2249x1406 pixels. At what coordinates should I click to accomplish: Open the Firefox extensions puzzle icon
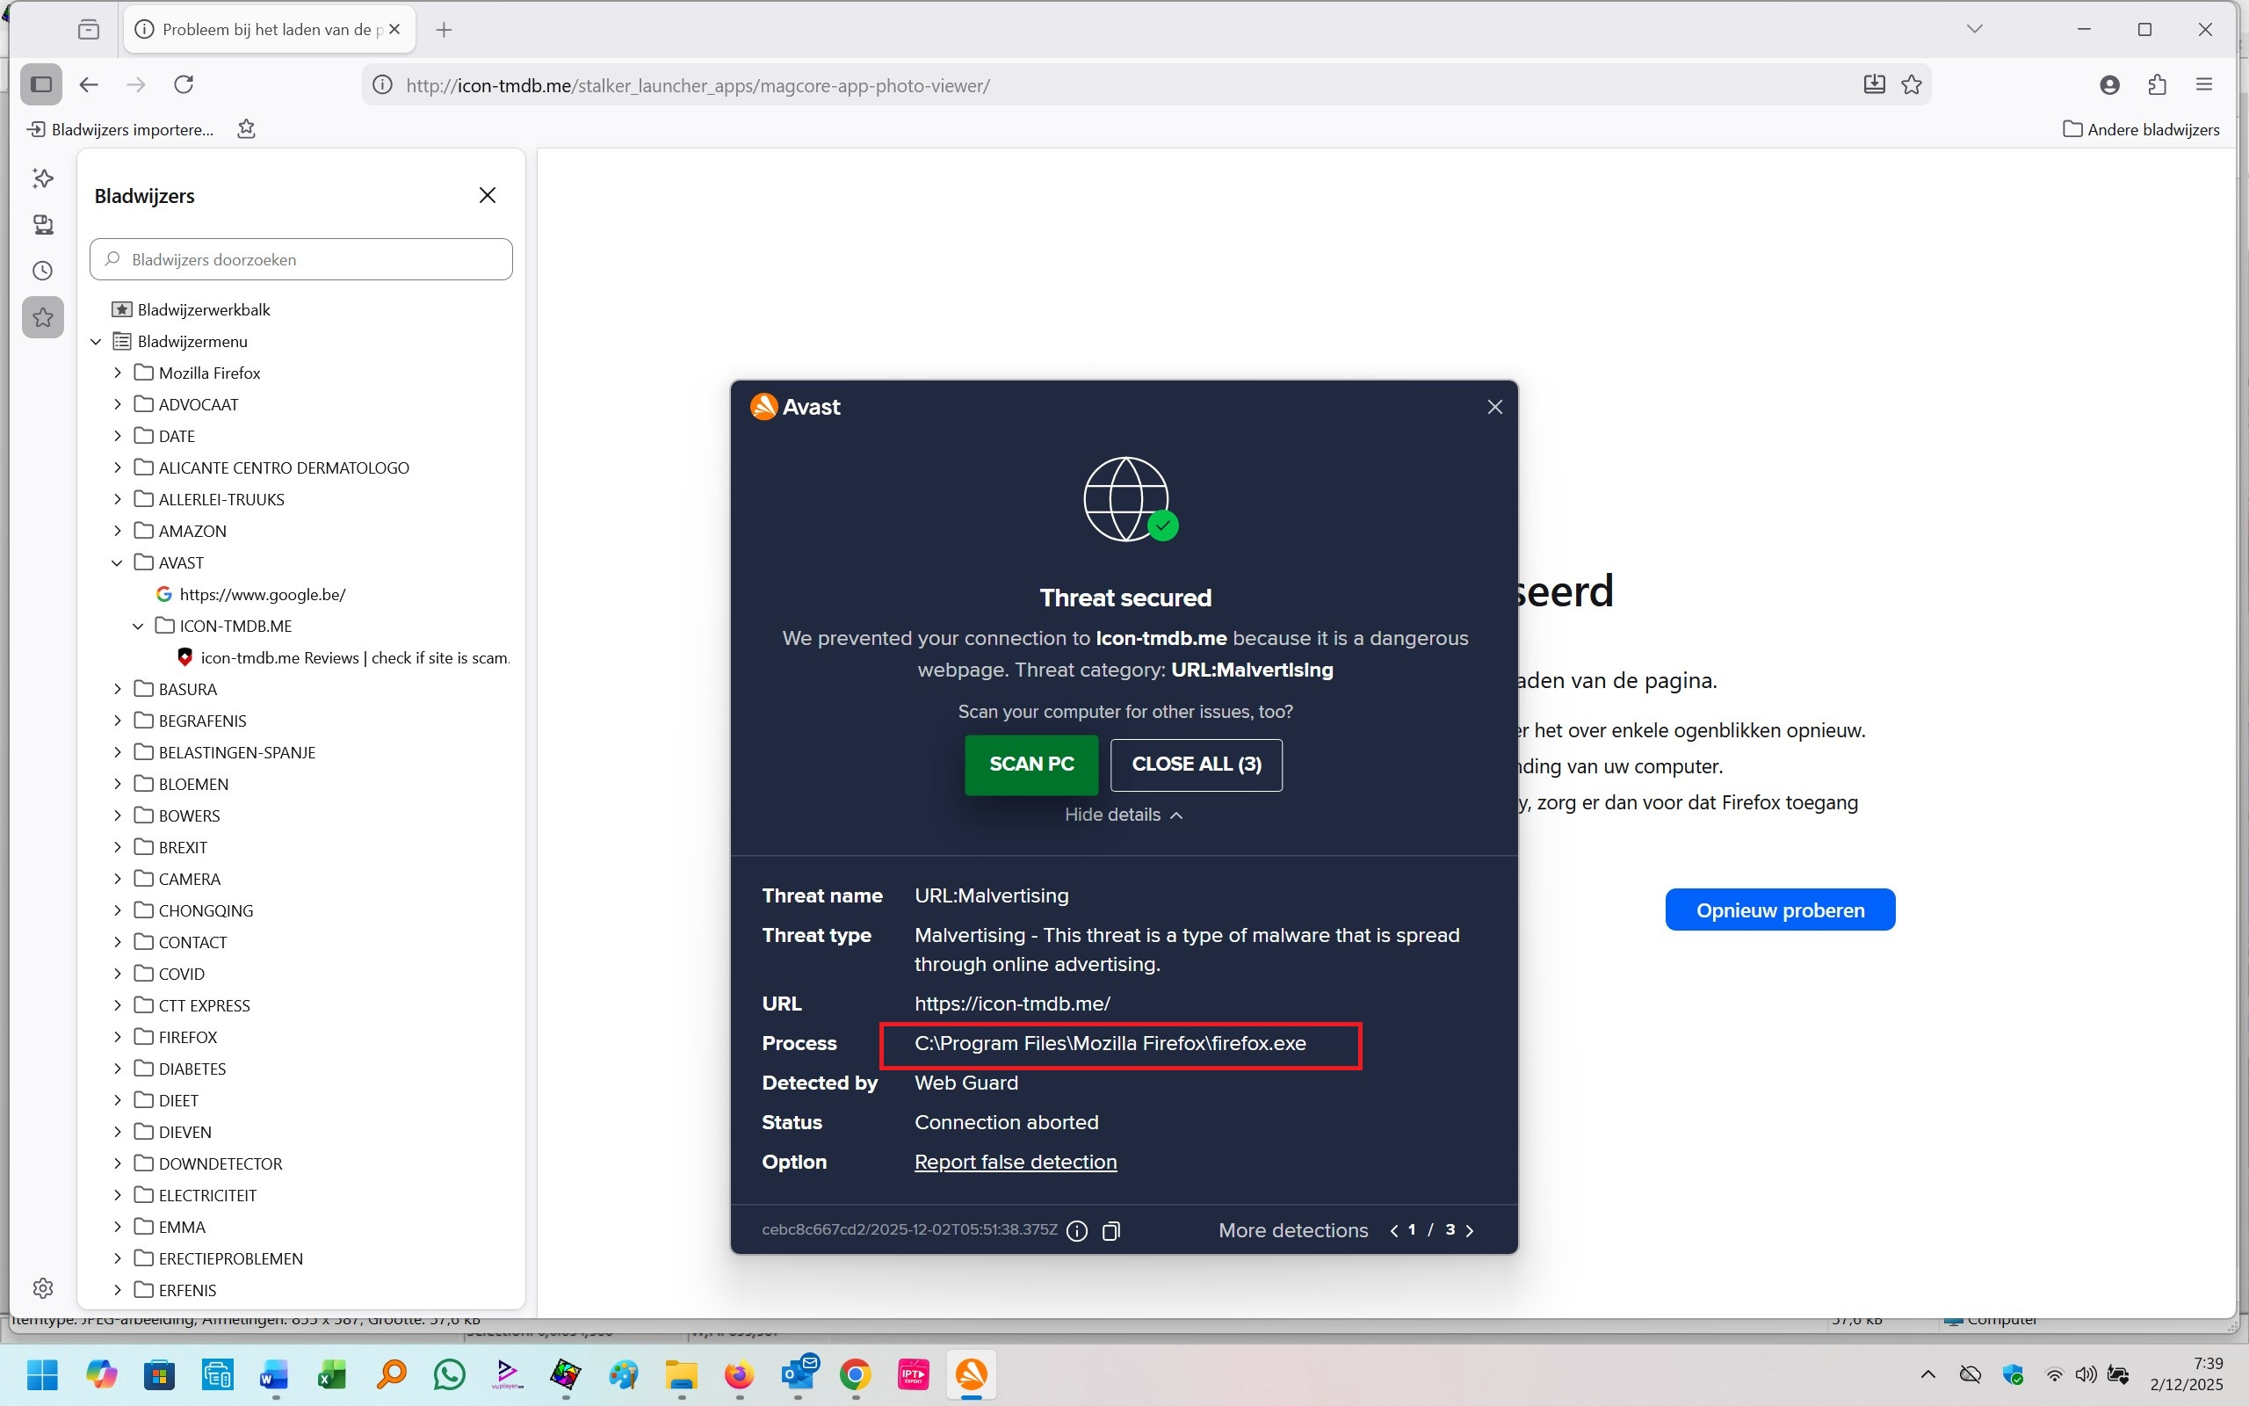click(2157, 84)
